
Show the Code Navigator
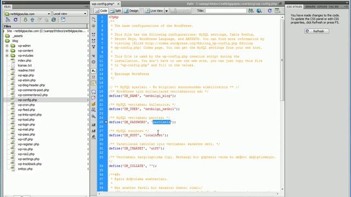tap(94, 26)
